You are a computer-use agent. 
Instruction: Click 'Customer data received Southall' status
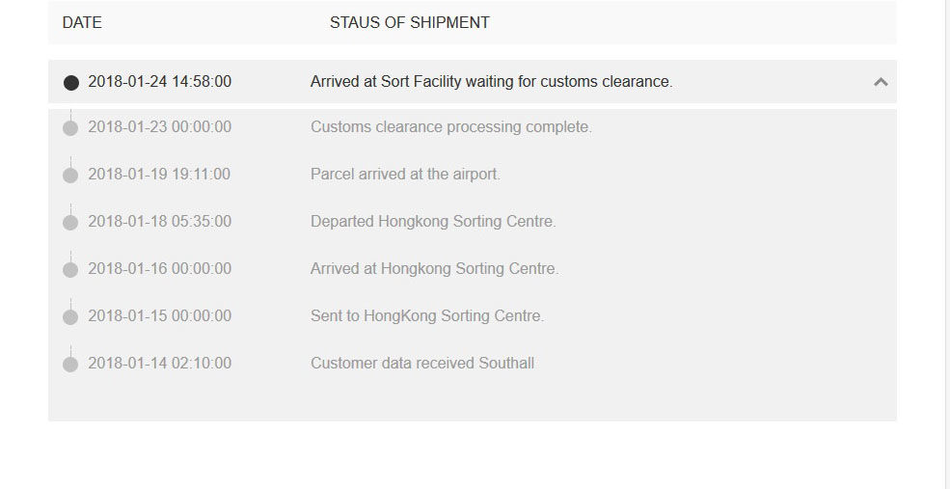point(421,364)
